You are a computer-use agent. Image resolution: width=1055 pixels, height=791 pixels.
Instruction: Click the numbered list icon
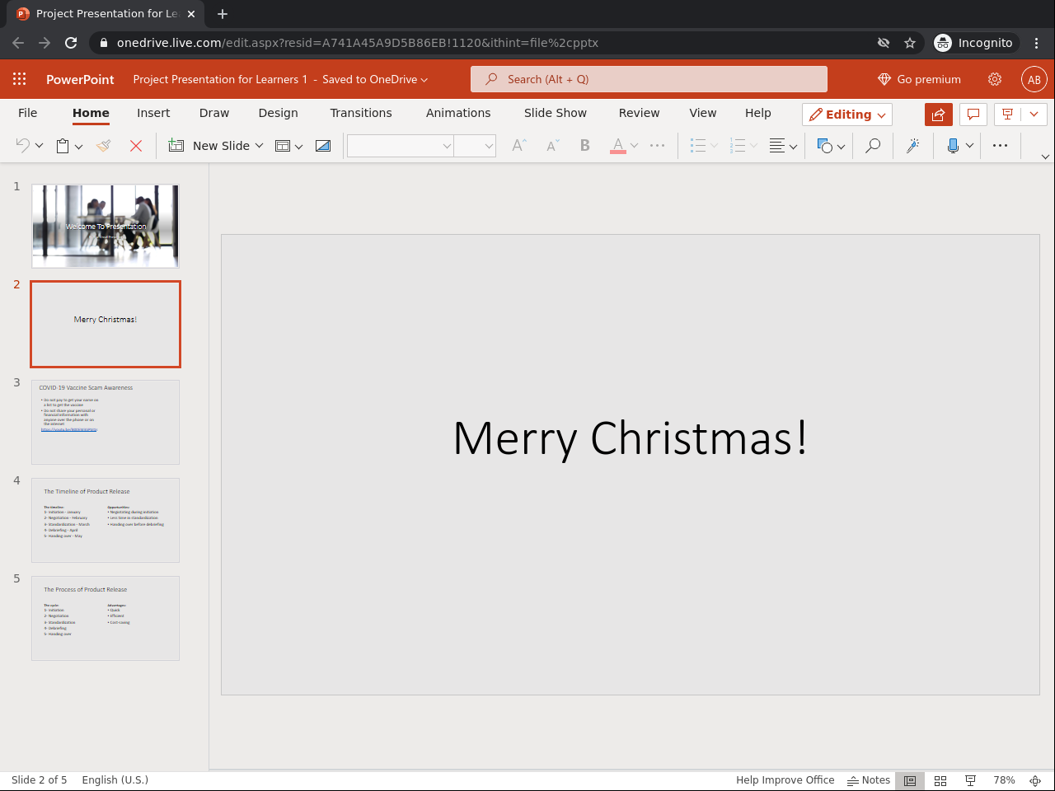coord(738,146)
